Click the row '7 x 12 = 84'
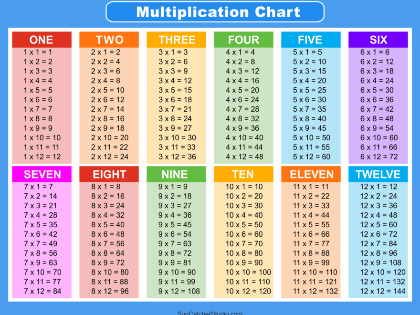This screenshot has height=315, width=420. click(42, 291)
